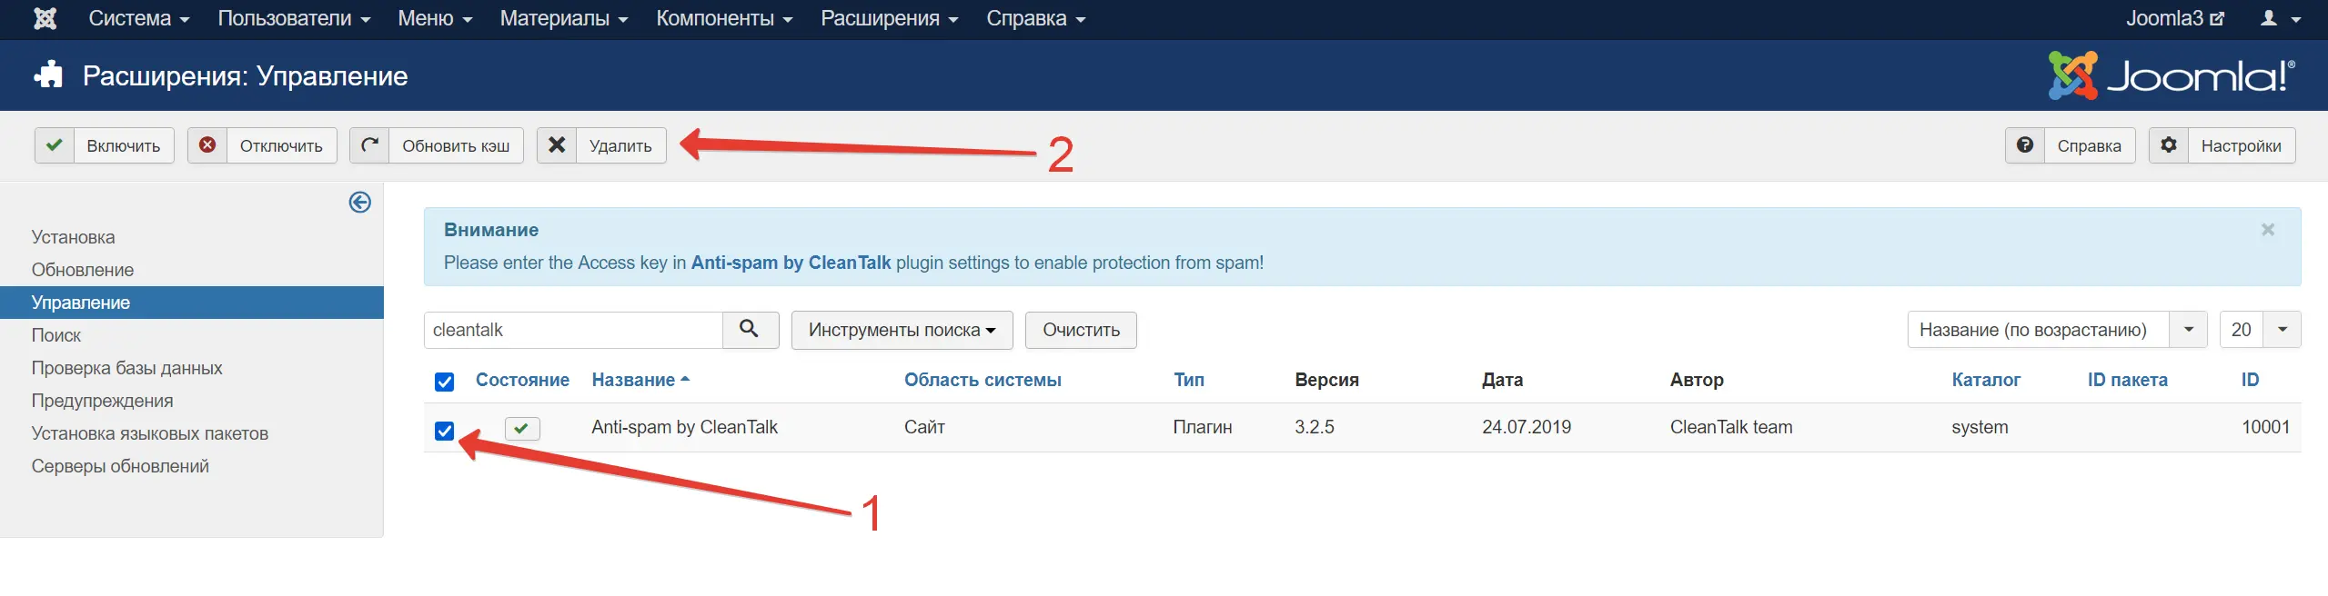Open the Компоненты menu

coord(724,18)
